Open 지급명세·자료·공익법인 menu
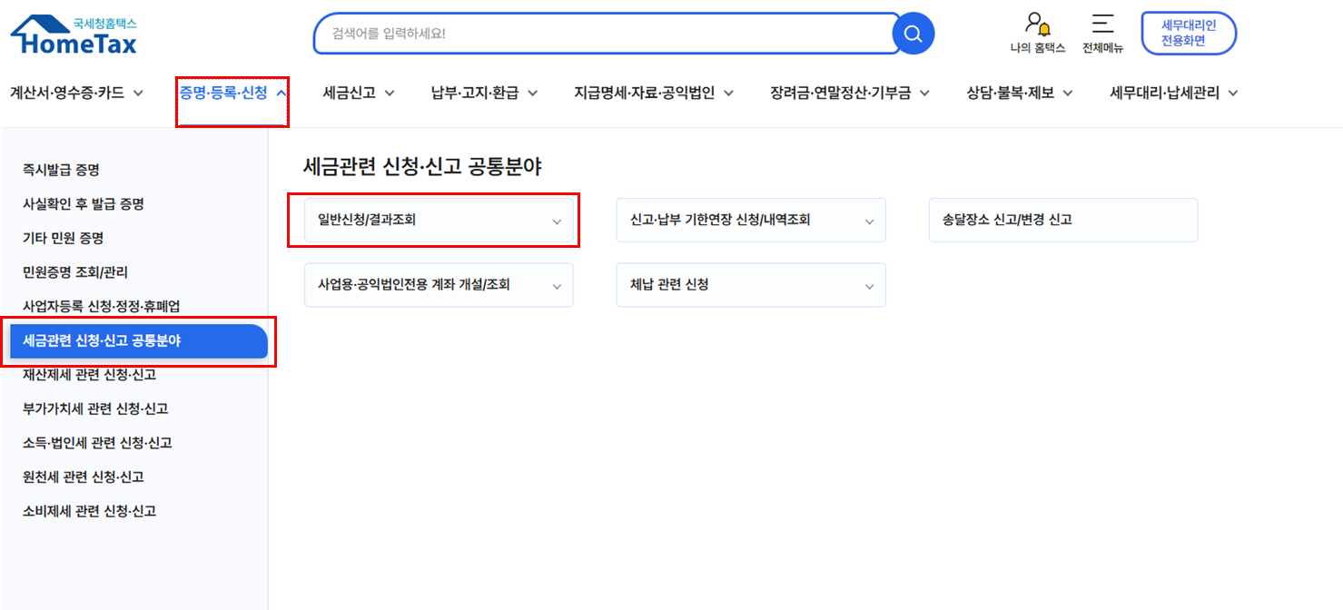Screen dimensions: 1343x610 pyautogui.click(x=653, y=93)
